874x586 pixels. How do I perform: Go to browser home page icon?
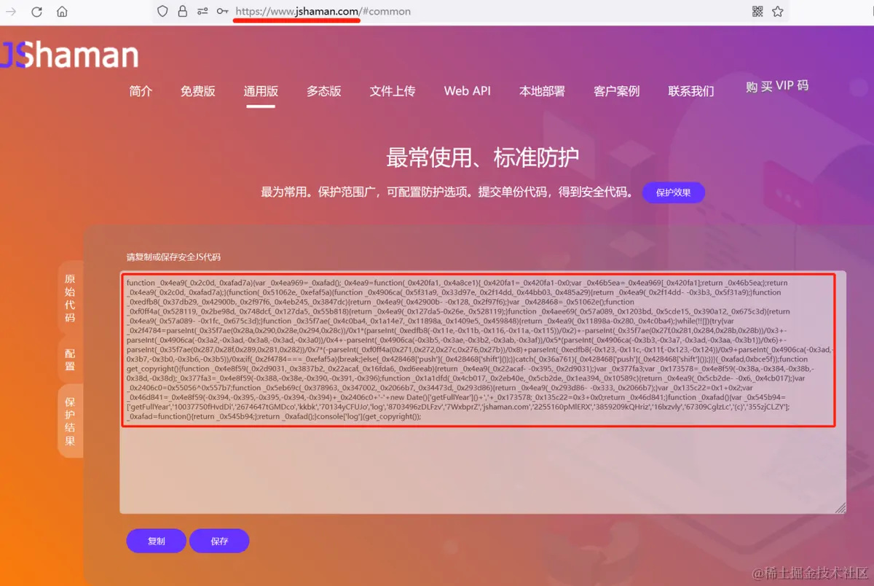62,12
